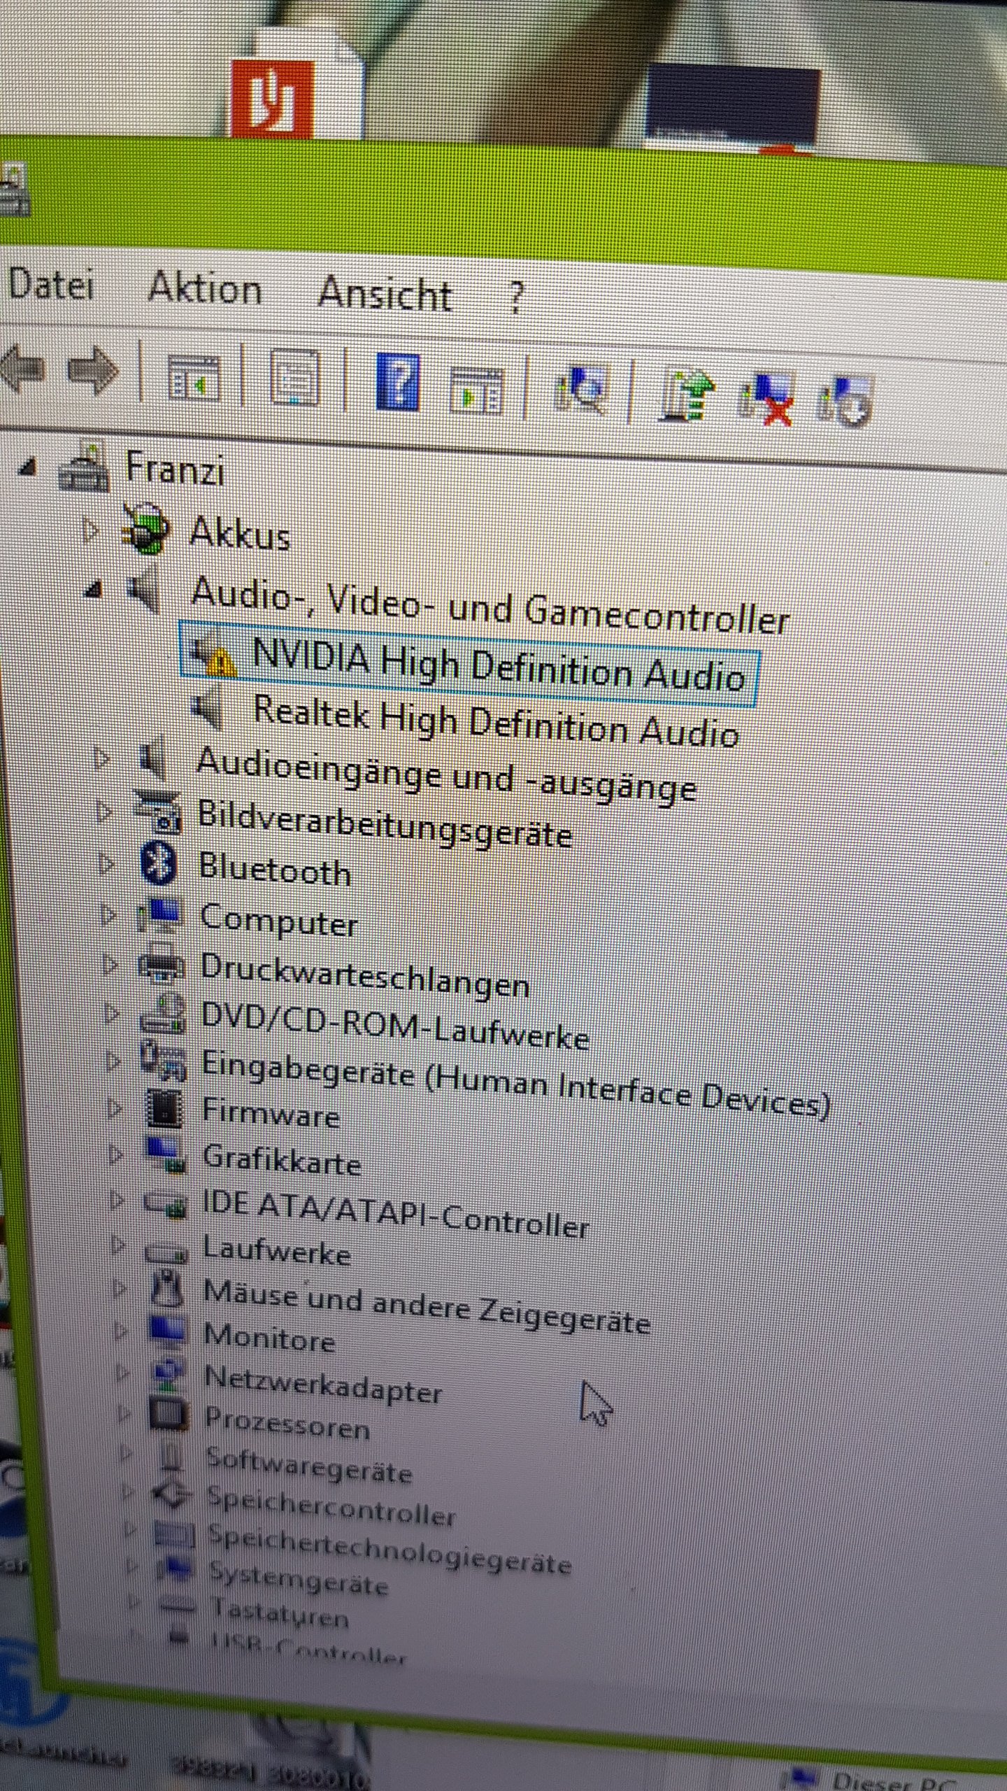Screen dimensions: 1007x1791
Task: Click the Netzwerkadapter network icon
Action: pos(170,1374)
